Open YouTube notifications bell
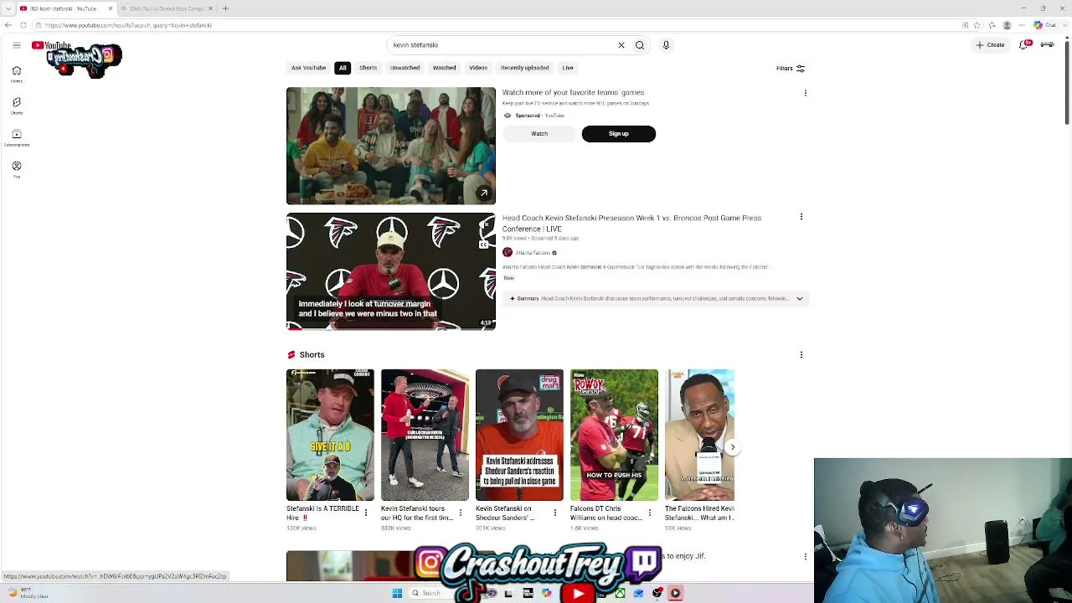Viewport: 1072px width, 603px height. [x=1024, y=45]
